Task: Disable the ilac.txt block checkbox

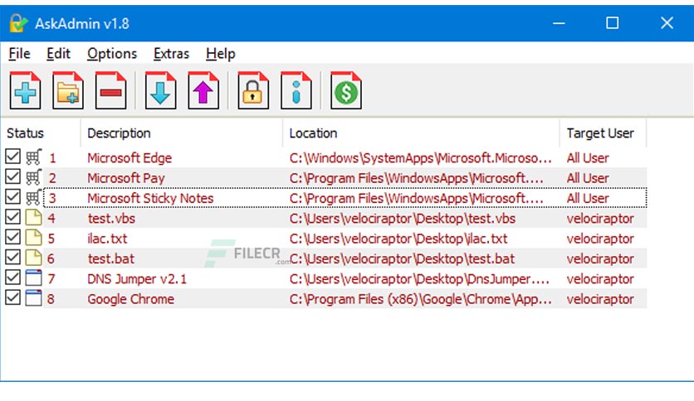Action: click(12, 237)
